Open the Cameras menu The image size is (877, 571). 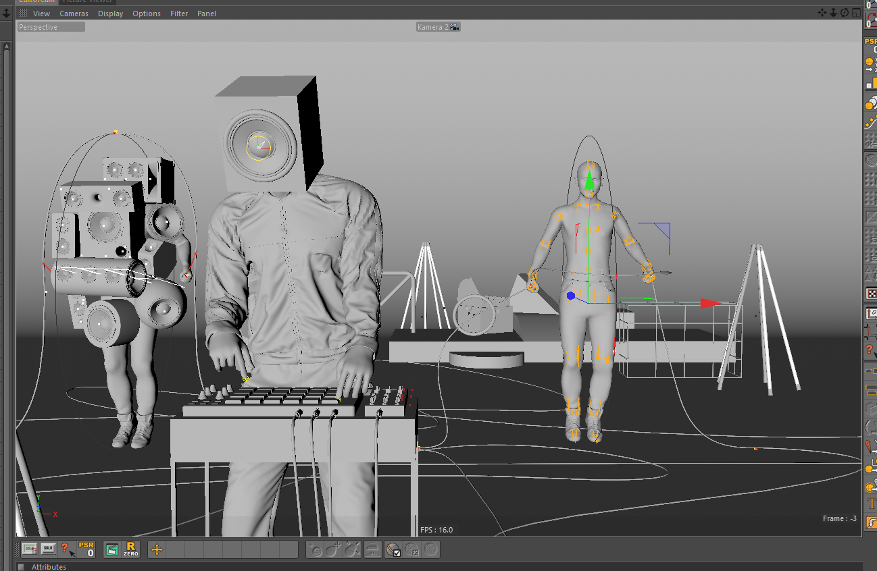[74, 13]
